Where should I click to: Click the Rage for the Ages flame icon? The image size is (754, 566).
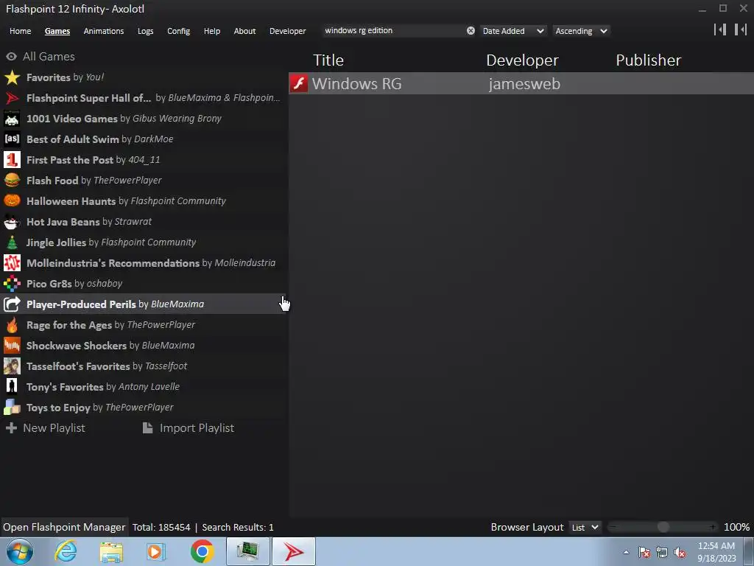12,325
